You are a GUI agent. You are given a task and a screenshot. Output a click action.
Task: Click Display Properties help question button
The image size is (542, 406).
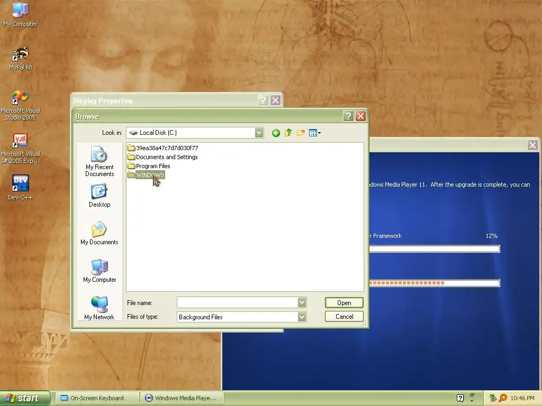263,100
